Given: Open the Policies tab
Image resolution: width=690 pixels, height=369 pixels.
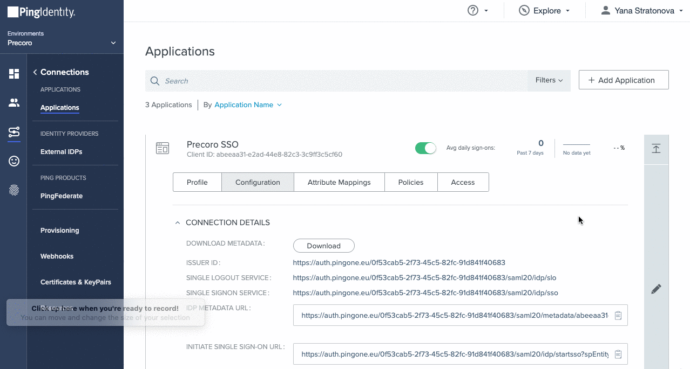Looking at the screenshot, I should click(x=411, y=182).
